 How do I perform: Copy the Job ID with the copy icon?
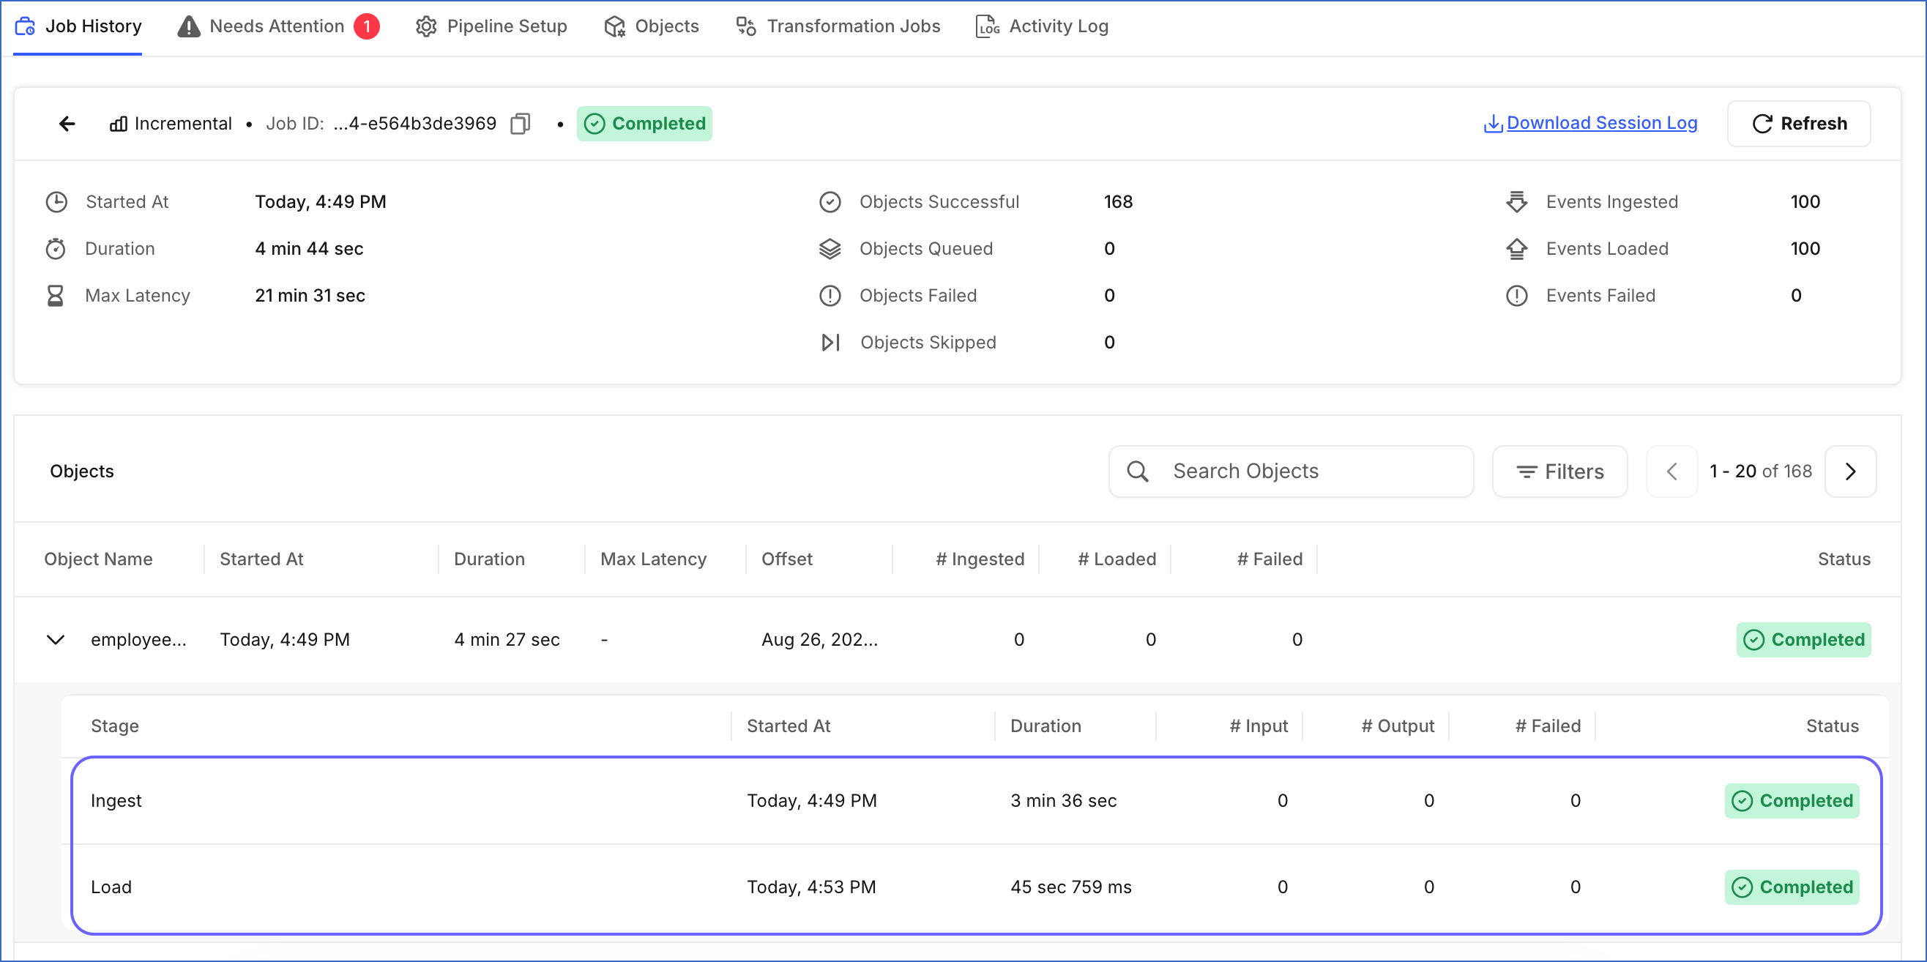520,124
